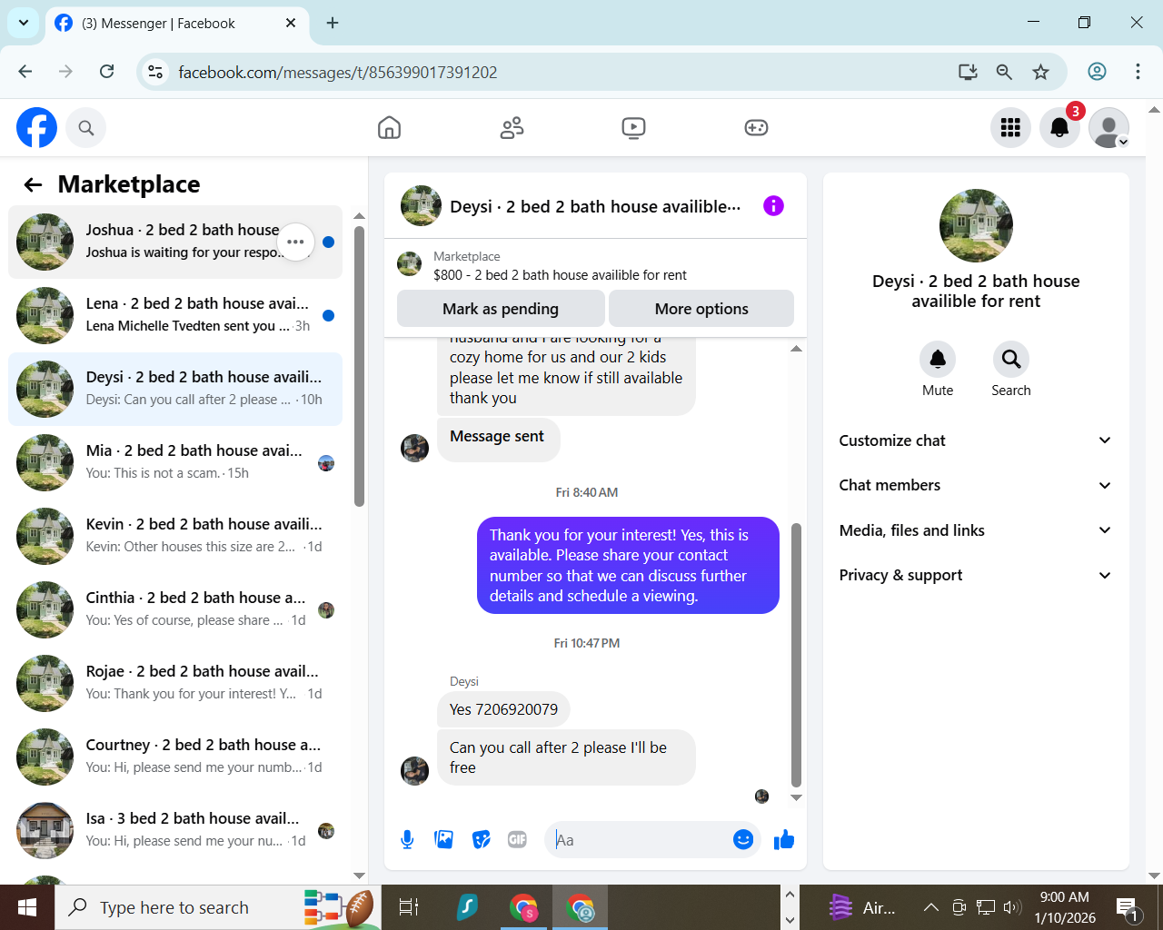Open Cinthia's conversation in the list

coord(175,609)
